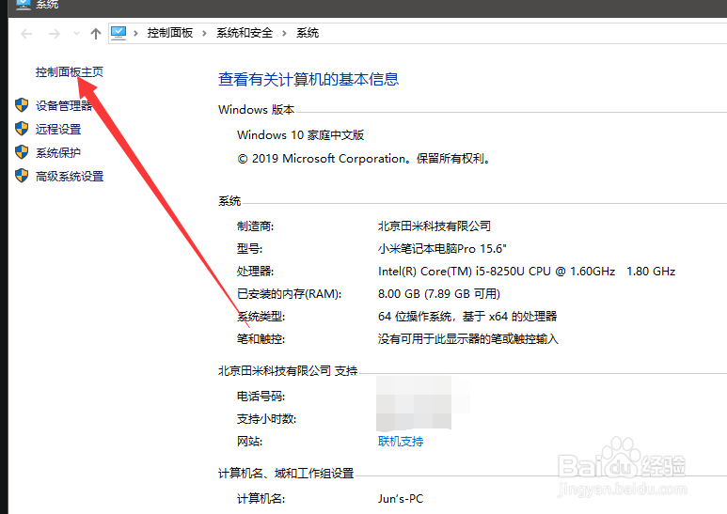Click the shield icon beside 高级系统设置
The width and height of the screenshot is (727, 514).
[22, 176]
